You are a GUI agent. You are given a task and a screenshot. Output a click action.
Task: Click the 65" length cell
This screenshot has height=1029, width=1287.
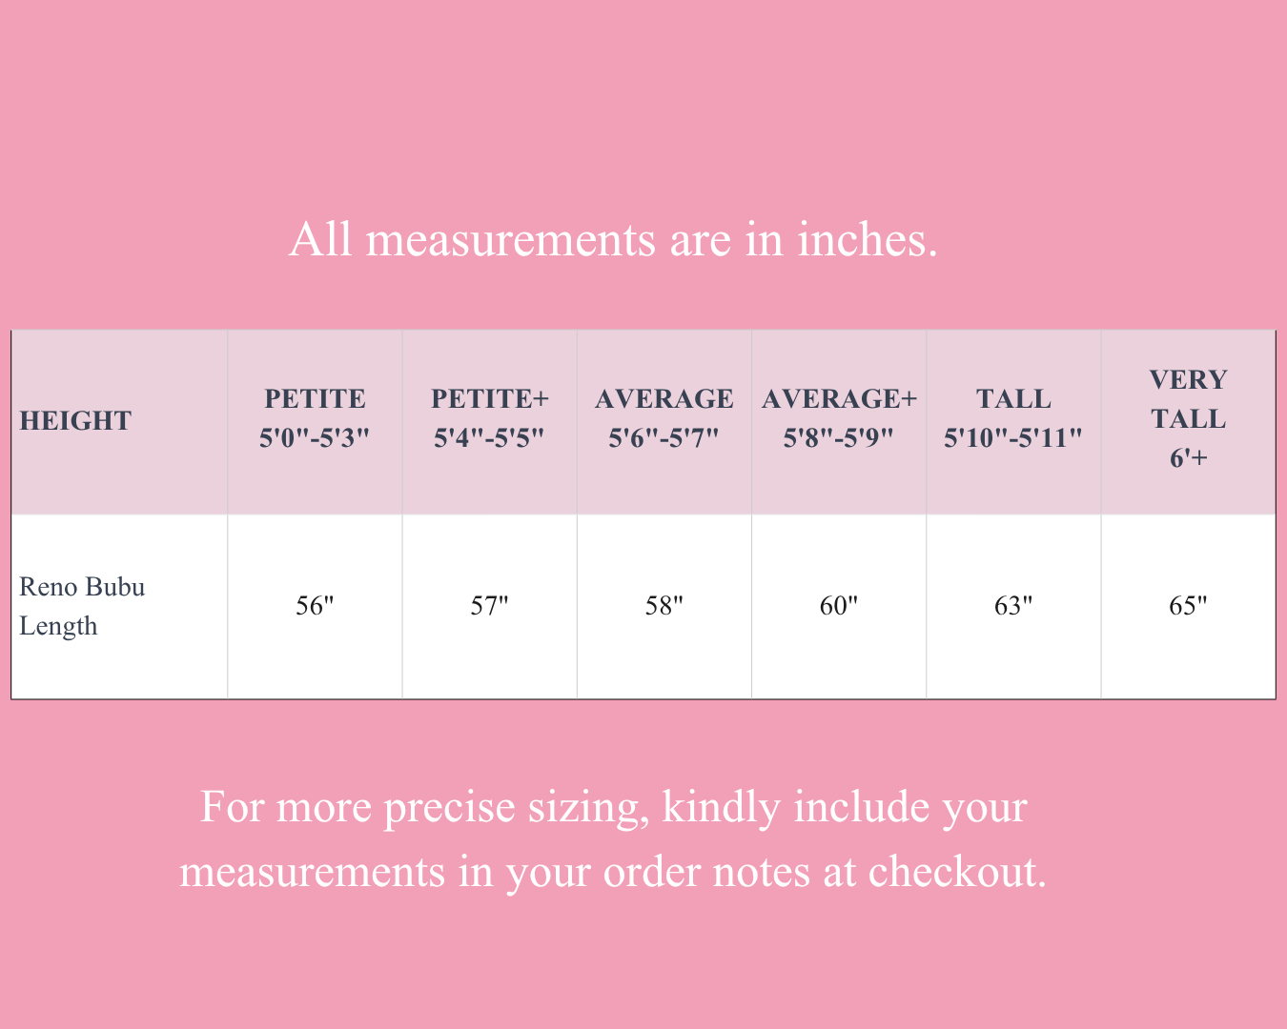1188,606
